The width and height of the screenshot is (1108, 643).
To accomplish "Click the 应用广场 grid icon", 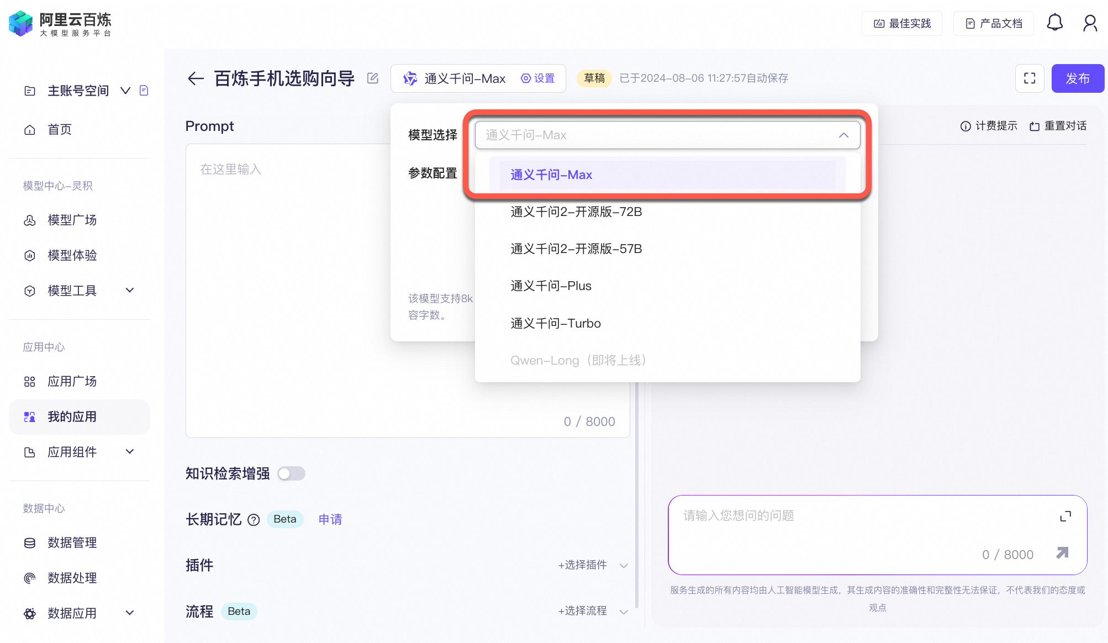I will 30,382.
